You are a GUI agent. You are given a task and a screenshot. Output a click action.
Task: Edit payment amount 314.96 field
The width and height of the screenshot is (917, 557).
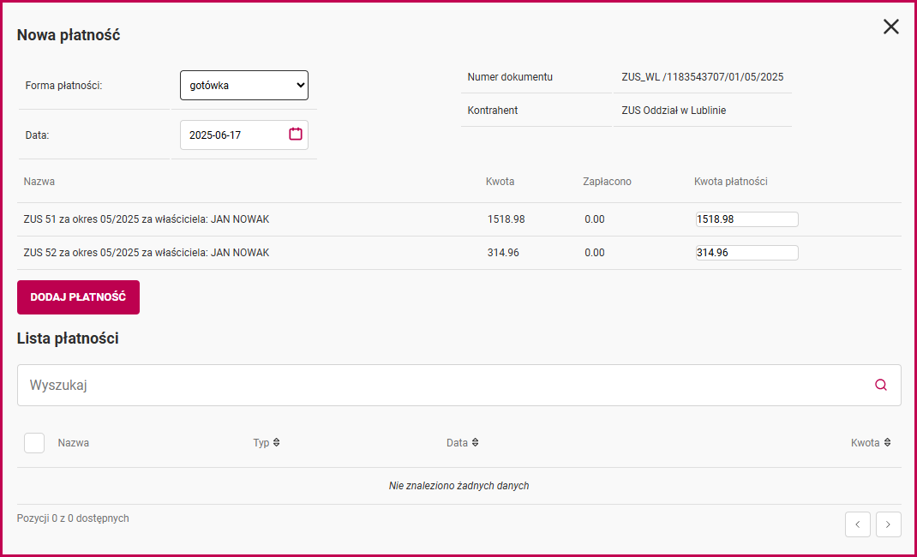coord(746,253)
